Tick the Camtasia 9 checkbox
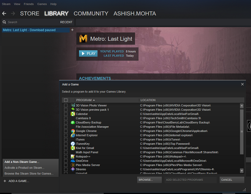Image resolution: width=251 pixels, height=194 pixels. click(x=66, y=118)
